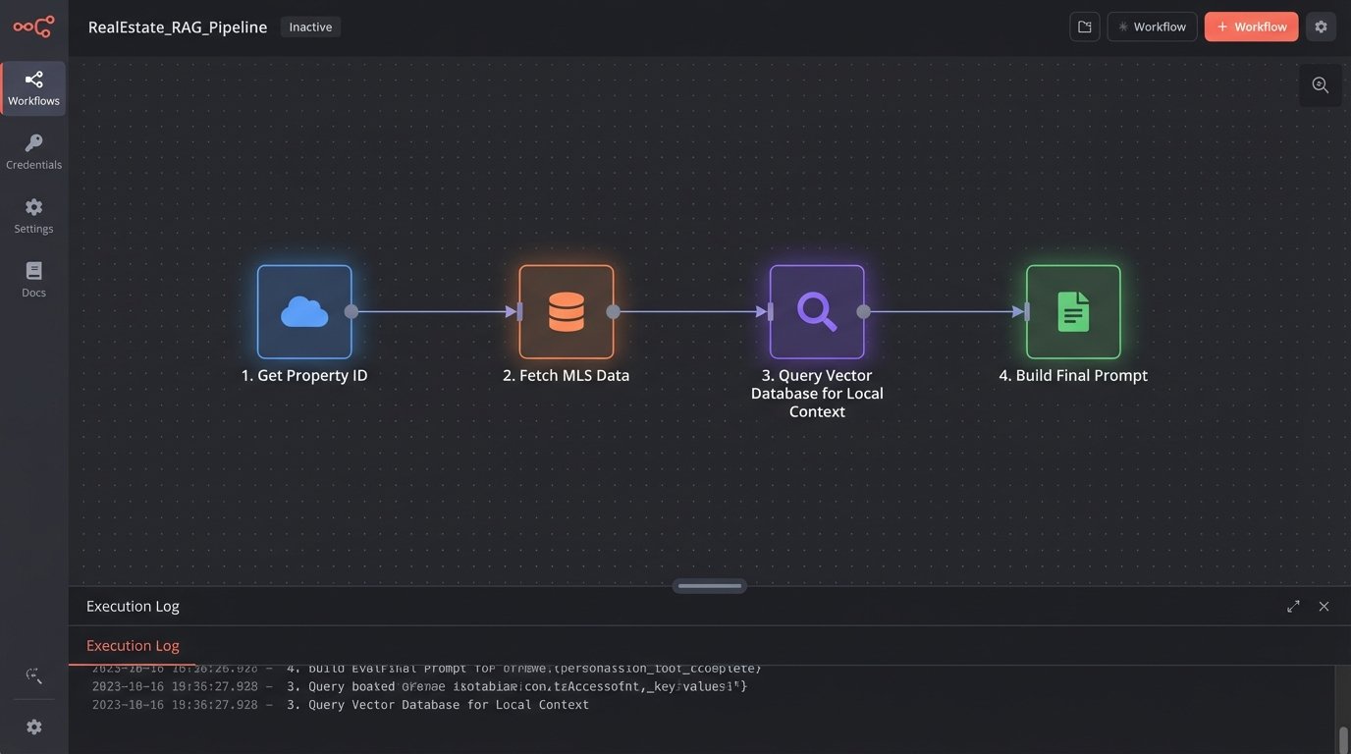Image resolution: width=1351 pixels, height=754 pixels.
Task: Expand the Execution Log panel to fullscreen
Action: [x=1293, y=607]
